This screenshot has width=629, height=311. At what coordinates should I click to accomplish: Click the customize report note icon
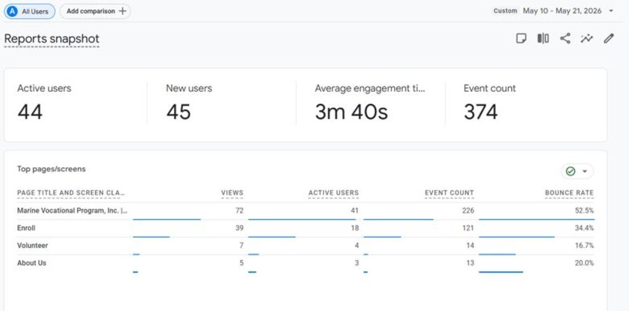pos(521,39)
